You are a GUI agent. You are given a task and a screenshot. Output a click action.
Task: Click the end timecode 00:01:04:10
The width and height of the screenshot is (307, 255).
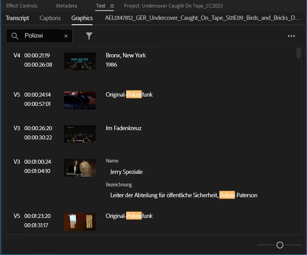click(37, 171)
